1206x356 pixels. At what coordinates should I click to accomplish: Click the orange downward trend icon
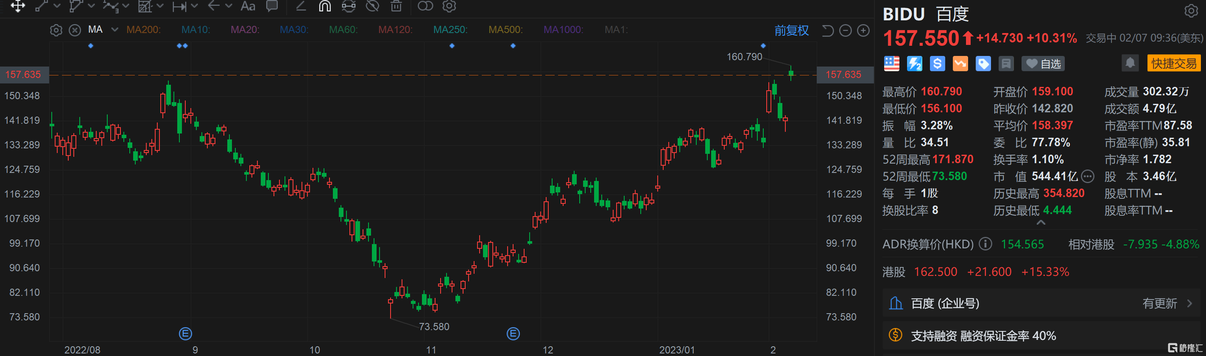(x=960, y=64)
